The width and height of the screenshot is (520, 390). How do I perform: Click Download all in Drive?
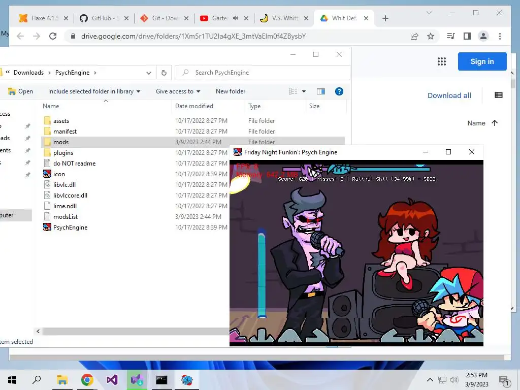click(x=449, y=95)
